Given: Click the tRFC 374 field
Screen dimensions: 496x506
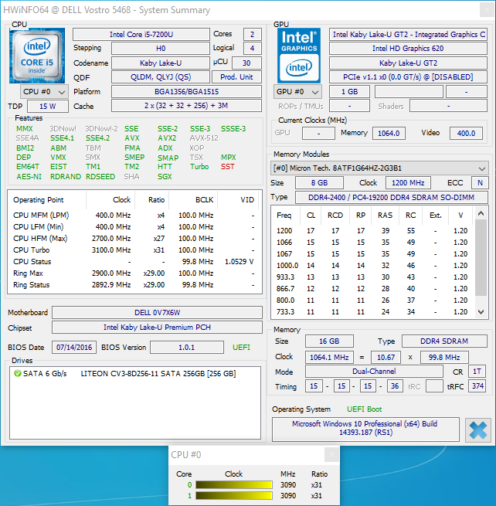Looking at the screenshot, I should 477,386.
